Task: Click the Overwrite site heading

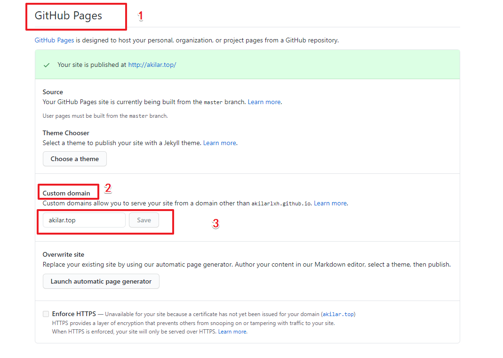Action: [64, 254]
